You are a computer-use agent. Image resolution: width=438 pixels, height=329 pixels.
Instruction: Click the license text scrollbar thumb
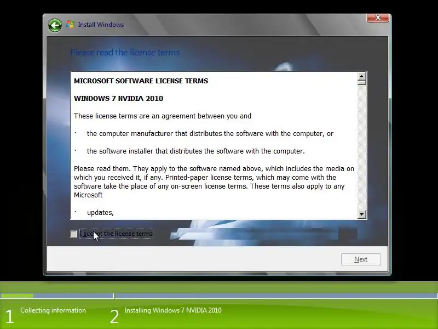[361, 83]
